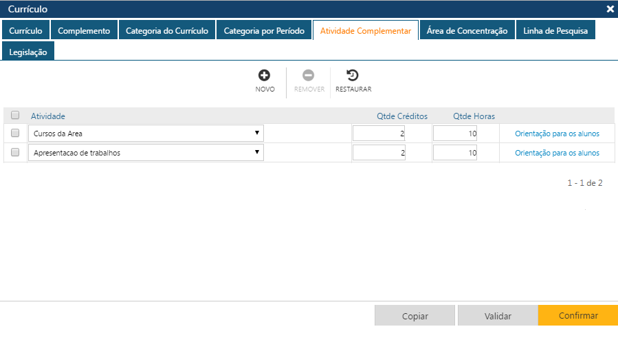Click Qtde Créditos field for Cursos da Area
This screenshot has height=340, width=618.
379,134
